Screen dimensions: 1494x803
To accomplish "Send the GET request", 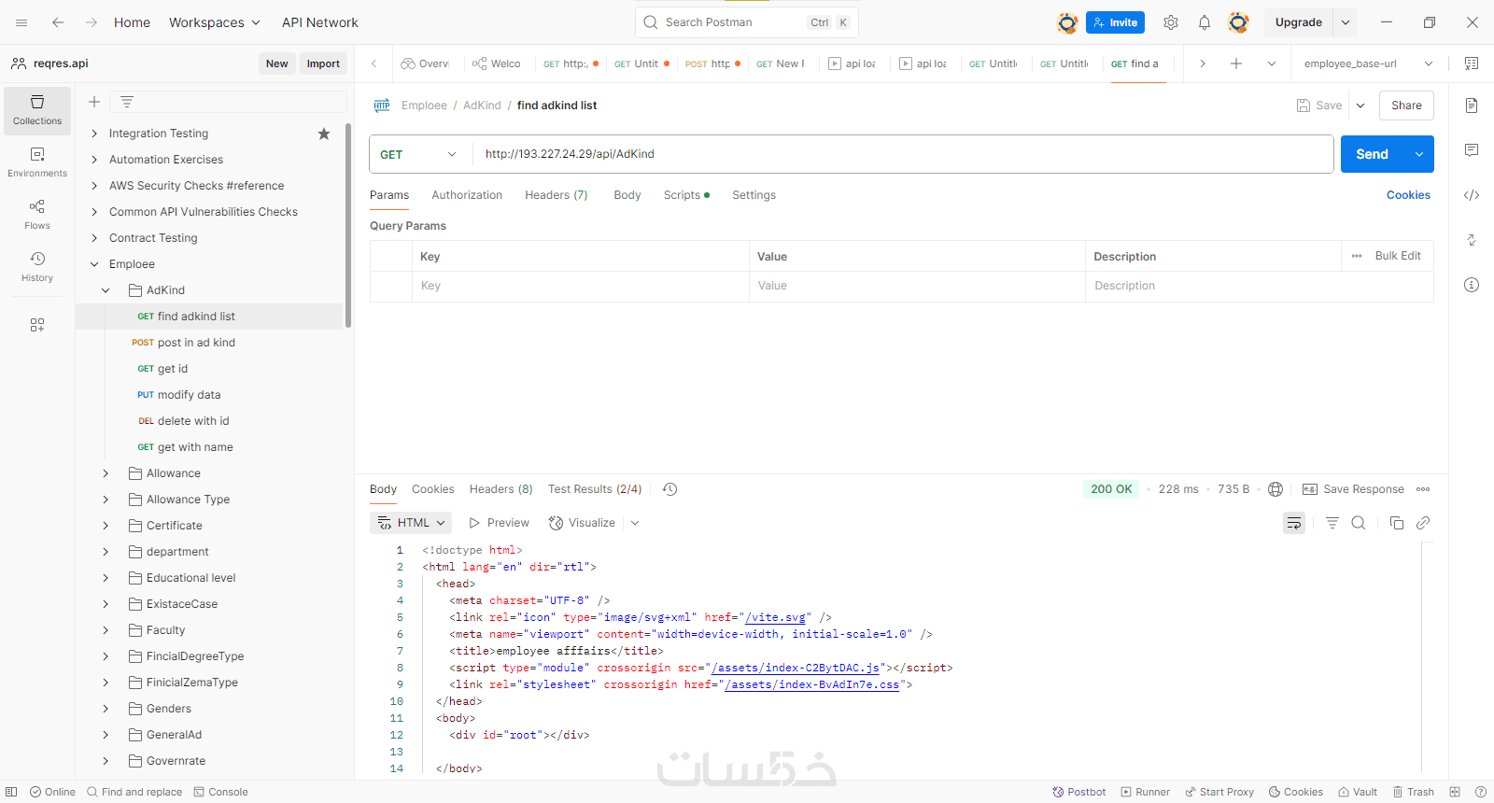I will point(1373,154).
